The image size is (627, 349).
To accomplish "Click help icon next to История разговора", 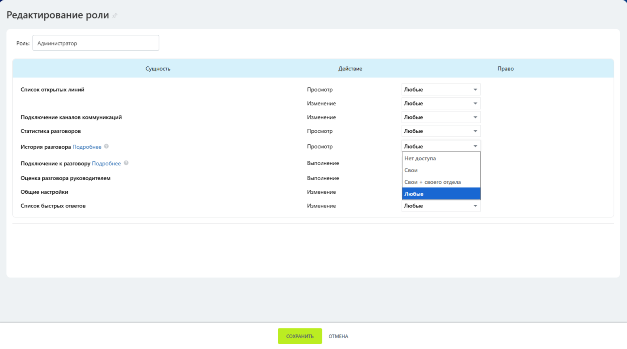I will click(106, 146).
